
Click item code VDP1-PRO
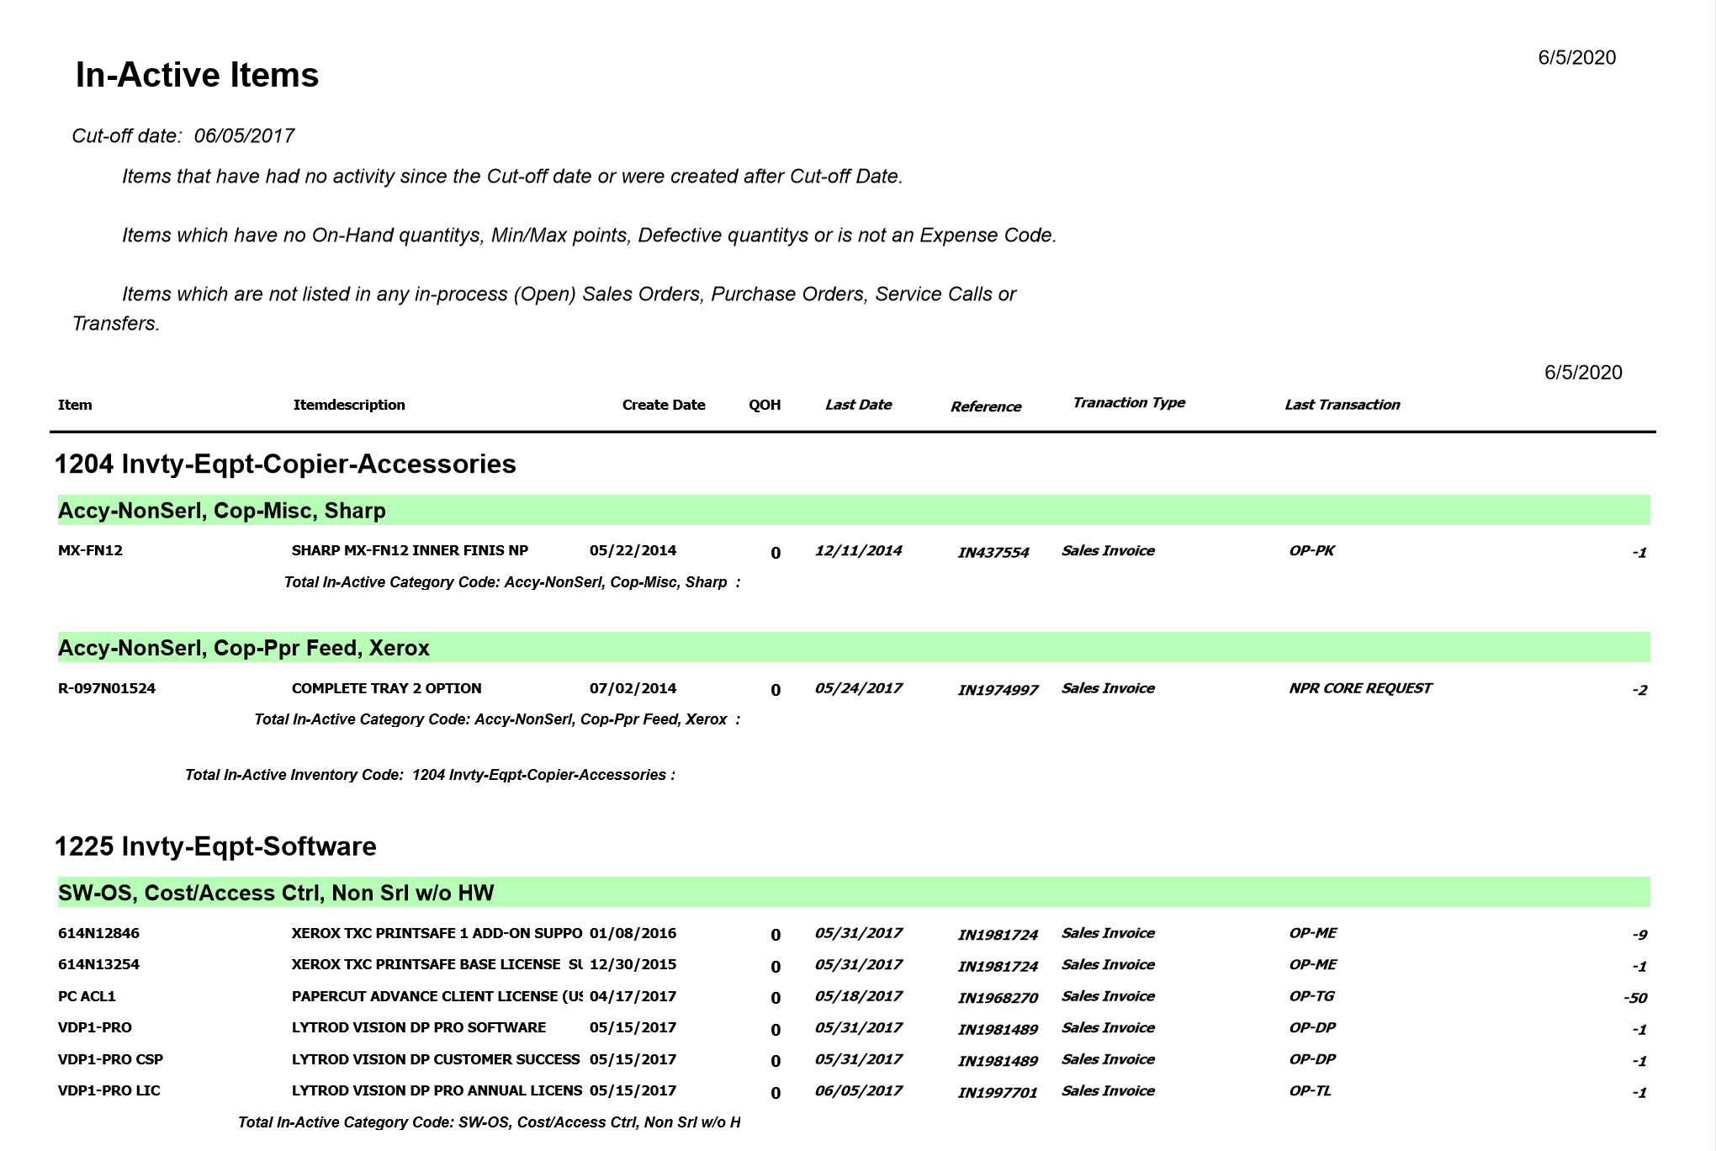[94, 1027]
